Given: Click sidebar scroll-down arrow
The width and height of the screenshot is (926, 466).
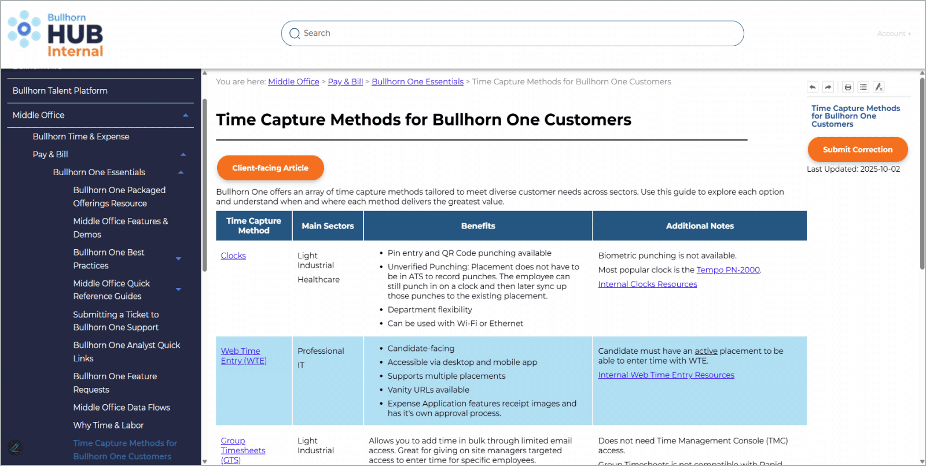Looking at the screenshot, I should [x=204, y=461].
